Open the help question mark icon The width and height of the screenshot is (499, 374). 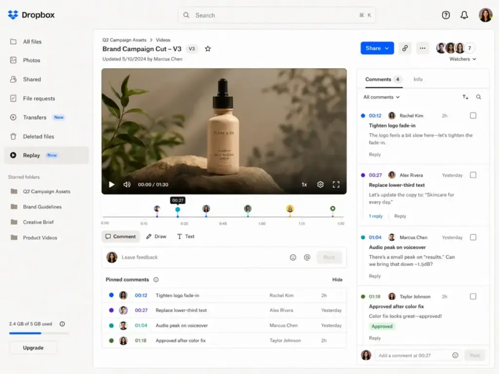(445, 15)
